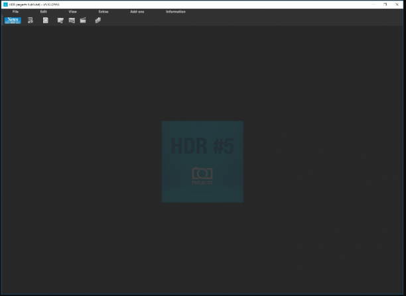
Task: Click the stacked pages batch icon
Action: (x=98, y=20)
